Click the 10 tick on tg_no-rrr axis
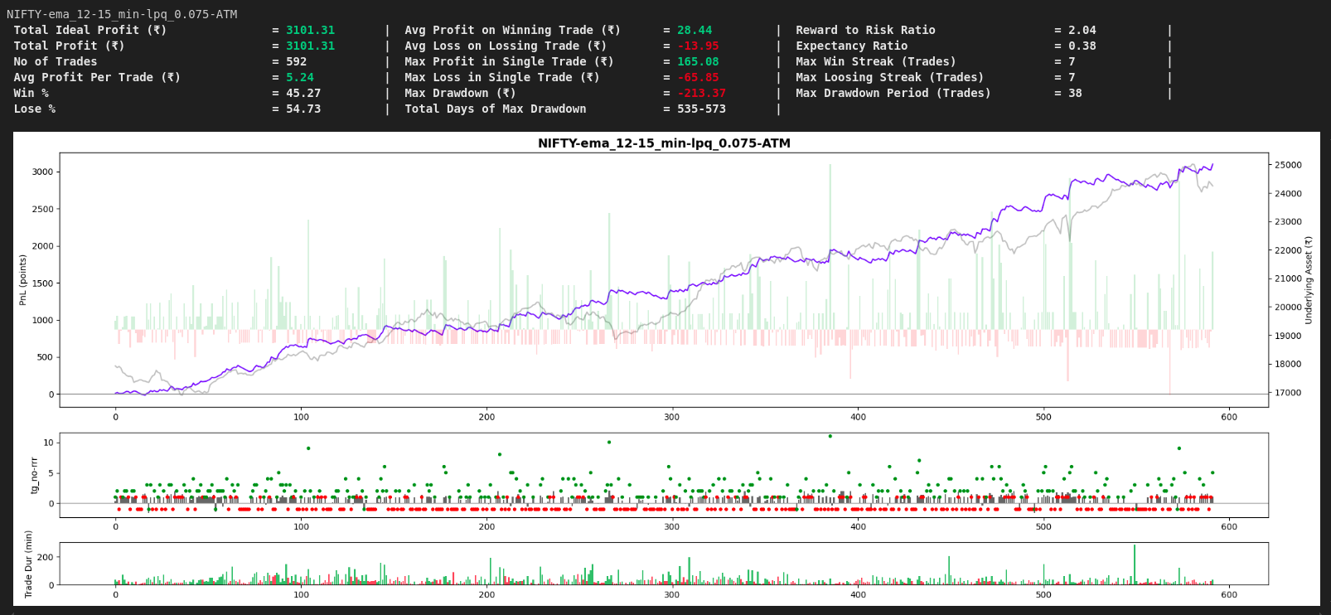This screenshot has width=1331, height=615. click(48, 443)
